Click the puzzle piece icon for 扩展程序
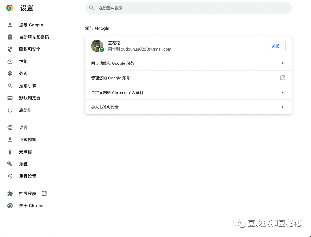 pyautogui.click(x=10, y=193)
